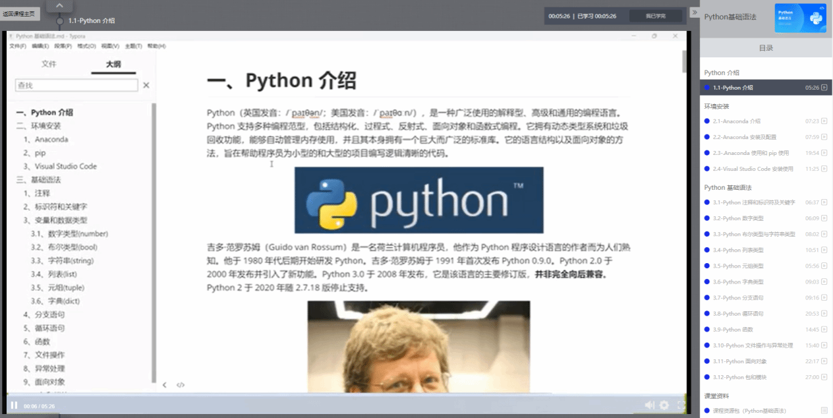Pause the video with the pause button
Viewport: 833px width, 418px height.
[14, 405]
